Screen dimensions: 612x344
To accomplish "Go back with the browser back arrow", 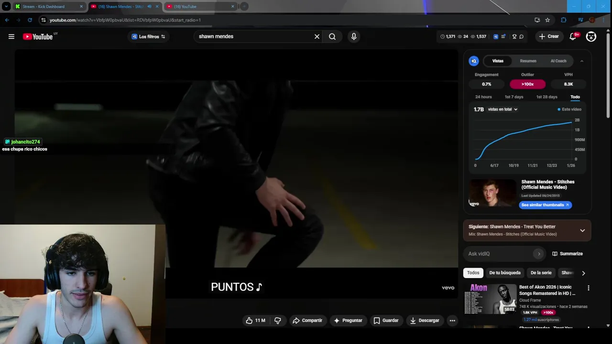I will (7, 20).
